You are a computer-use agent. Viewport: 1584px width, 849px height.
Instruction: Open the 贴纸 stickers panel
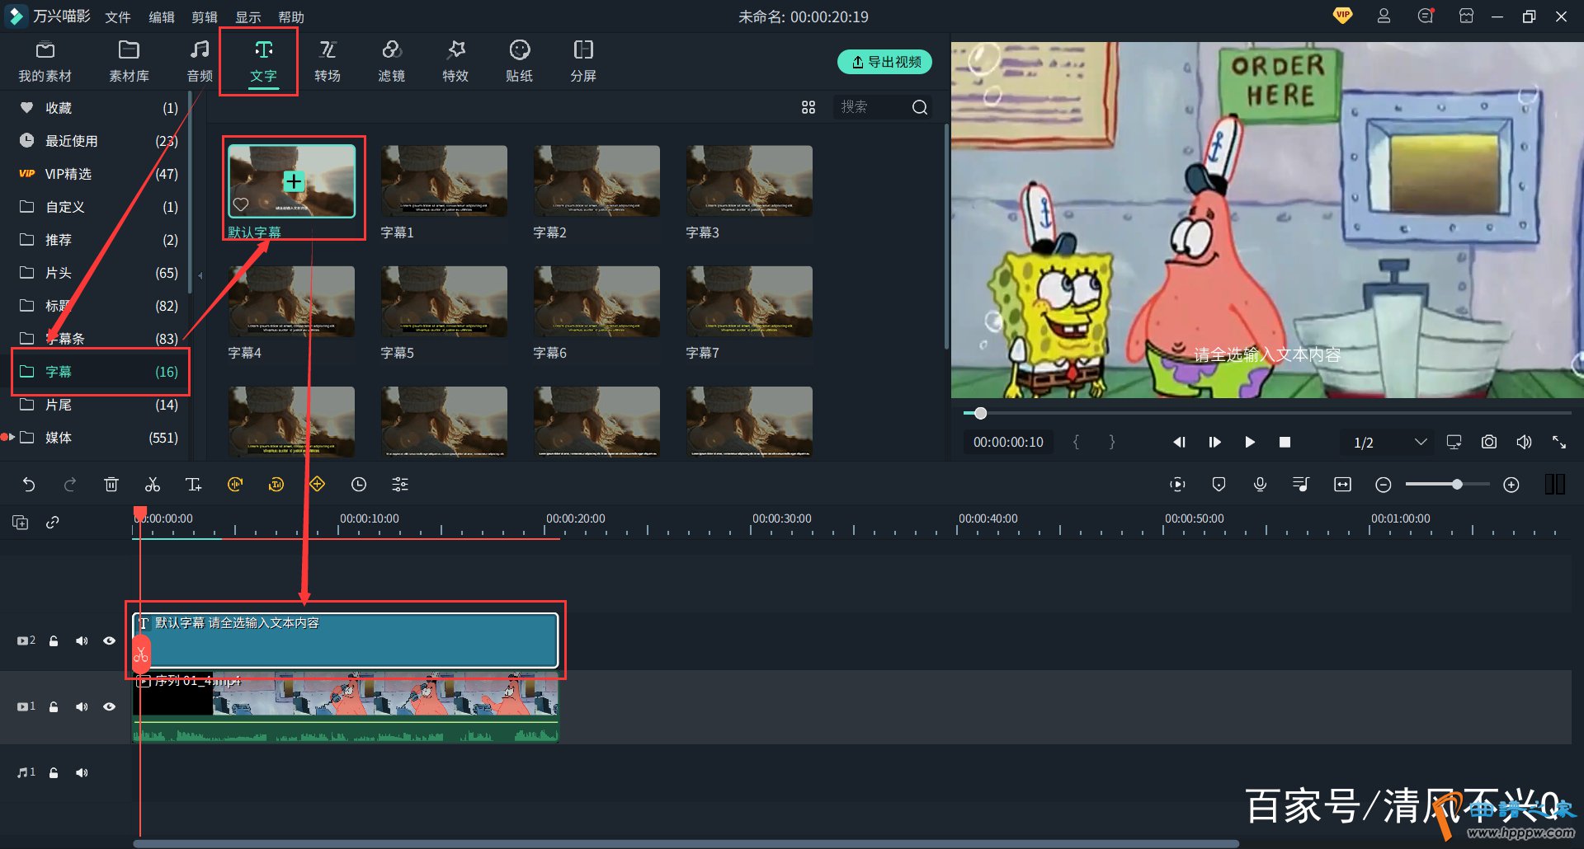click(519, 62)
